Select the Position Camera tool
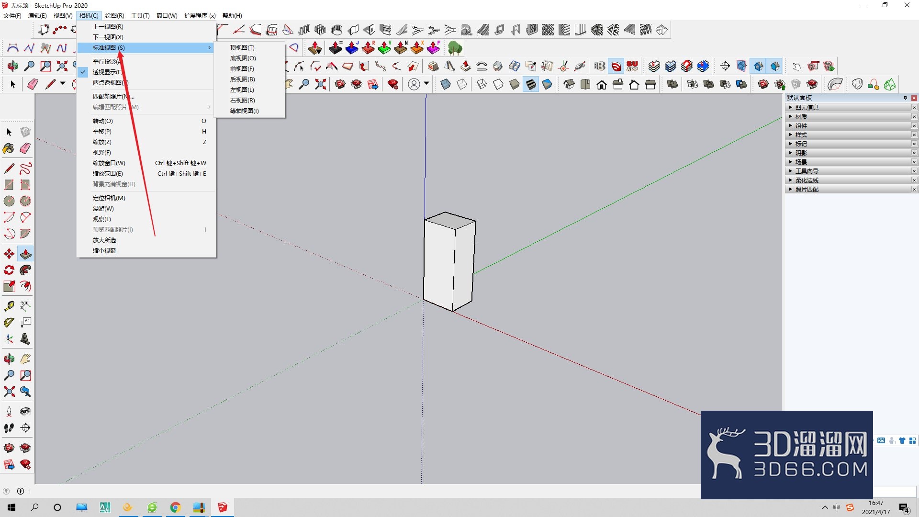Viewport: 919px width, 517px height. (x=9, y=411)
